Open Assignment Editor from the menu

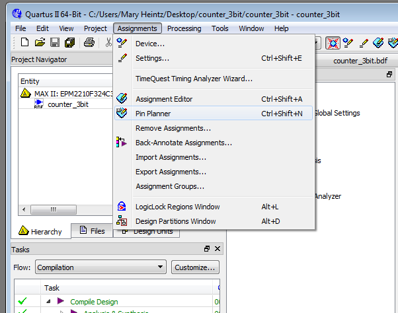pyautogui.click(x=214, y=99)
